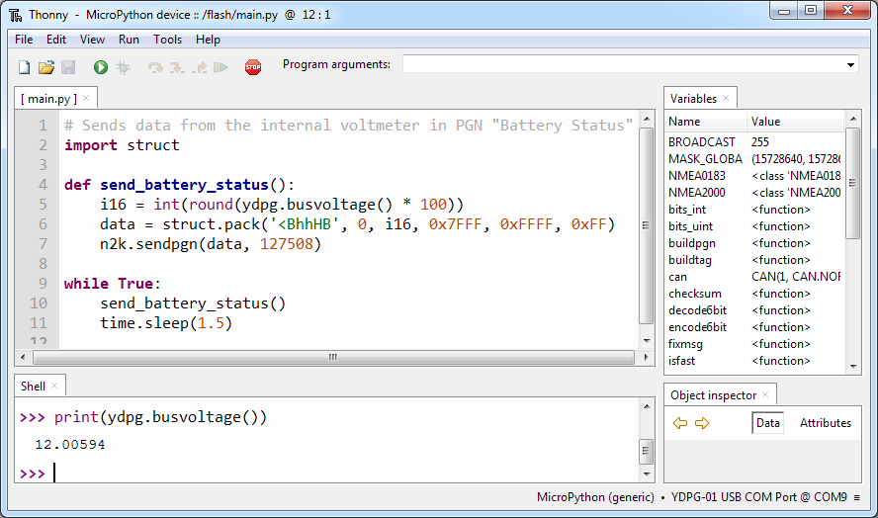Switch Object inspector to Data view
878x518 pixels.
(767, 423)
